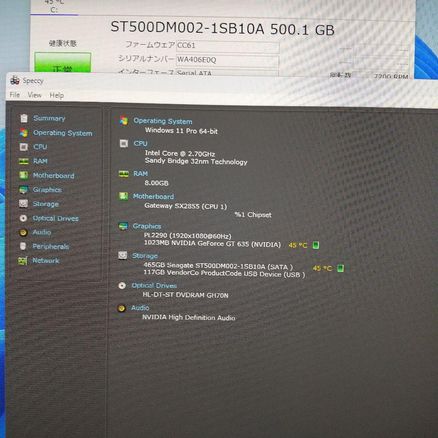
Task: Select the Audio speaker icon in the sidebar
Action: click(x=24, y=232)
